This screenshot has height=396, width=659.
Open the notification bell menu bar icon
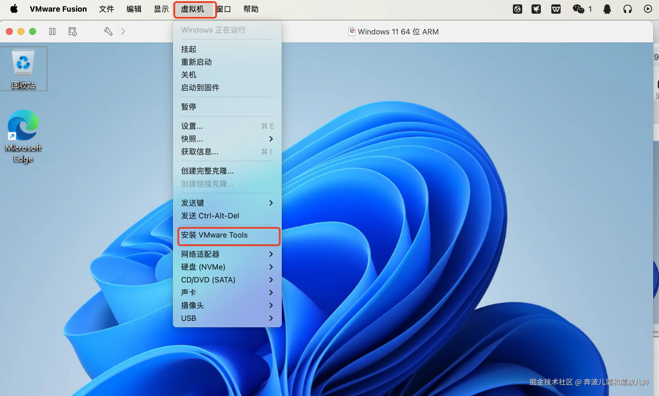607,9
